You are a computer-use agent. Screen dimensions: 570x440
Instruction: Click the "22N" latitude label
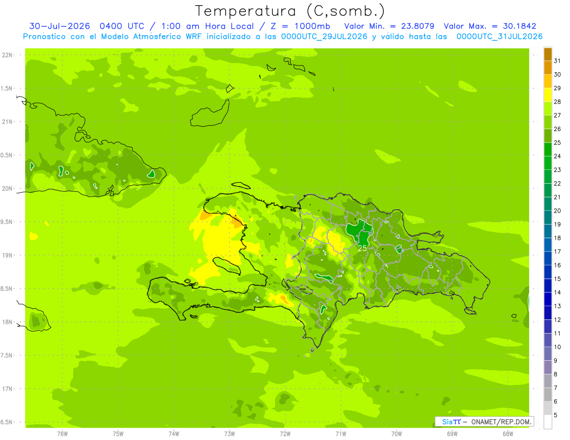point(8,55)
